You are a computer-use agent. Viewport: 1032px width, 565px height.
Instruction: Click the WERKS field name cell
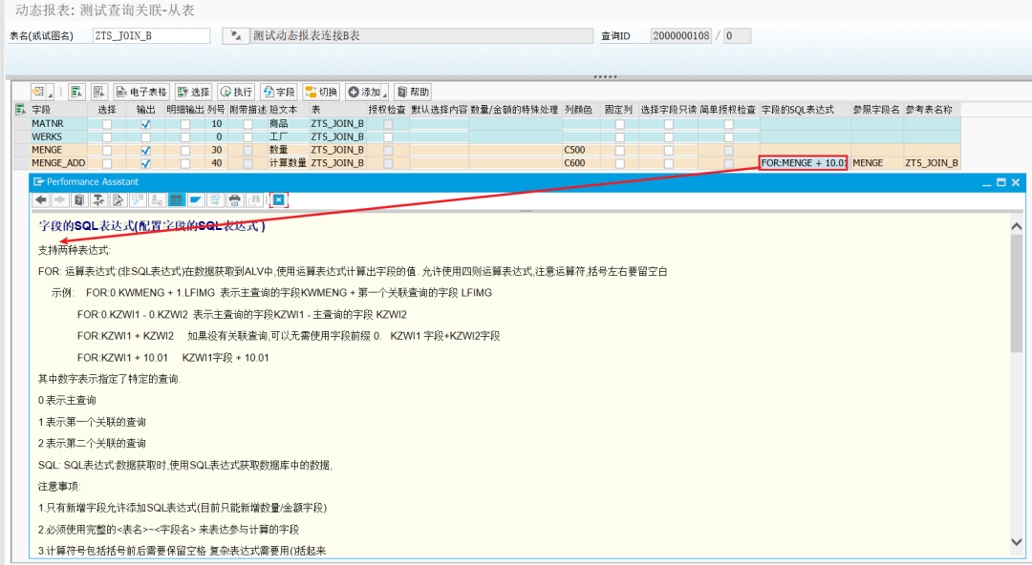58,136
